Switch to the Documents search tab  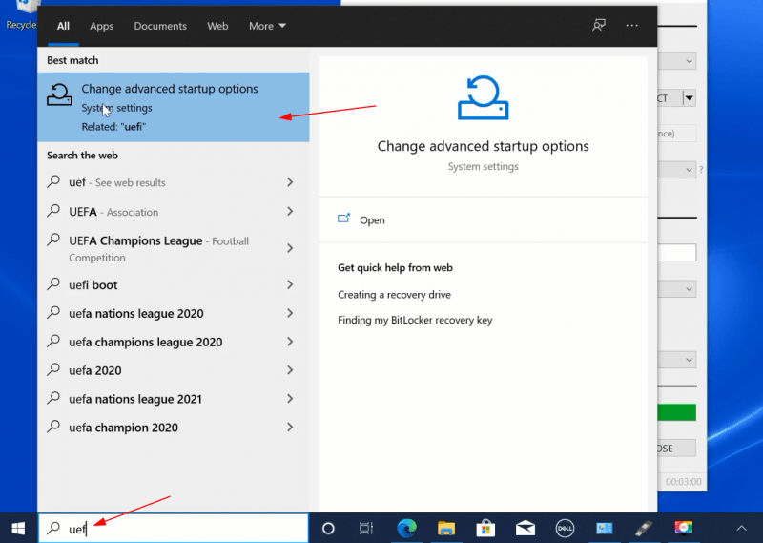[160, 26]
